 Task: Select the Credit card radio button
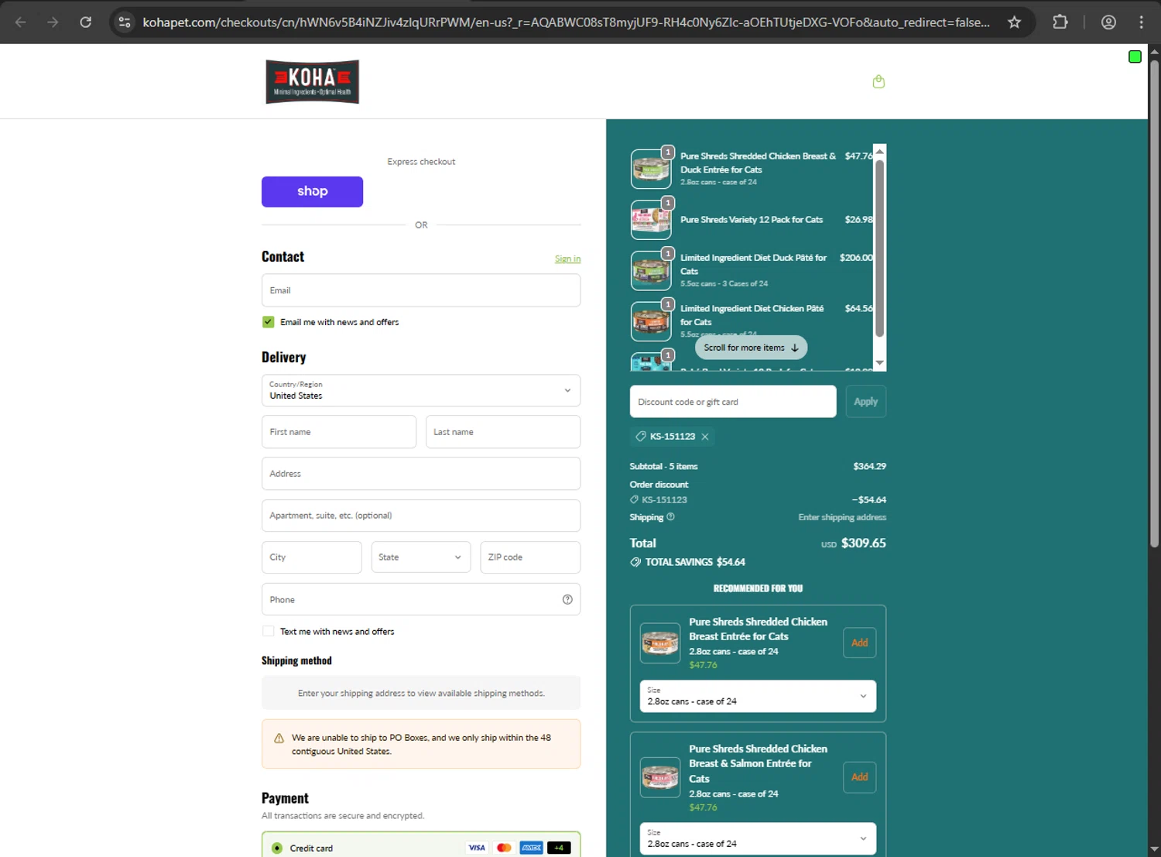[x=277, y=848]
